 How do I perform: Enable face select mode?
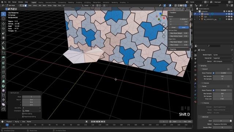pyautogui.click(x=26, y=5)
